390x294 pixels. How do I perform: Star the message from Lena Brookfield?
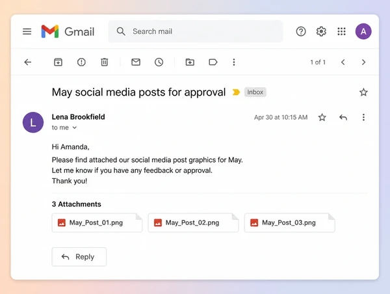[x=322, y=117]
